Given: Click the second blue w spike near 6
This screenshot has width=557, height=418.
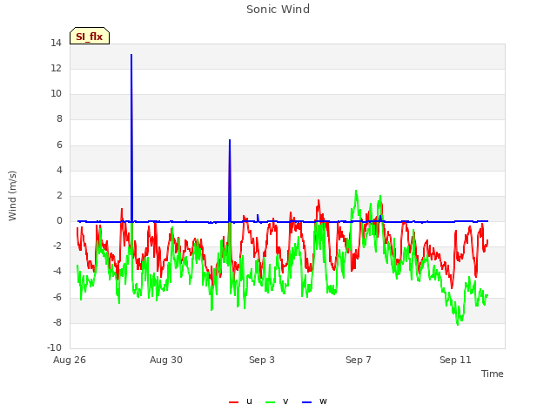Looking at the screenshot, I should click(x=230, y=140).
